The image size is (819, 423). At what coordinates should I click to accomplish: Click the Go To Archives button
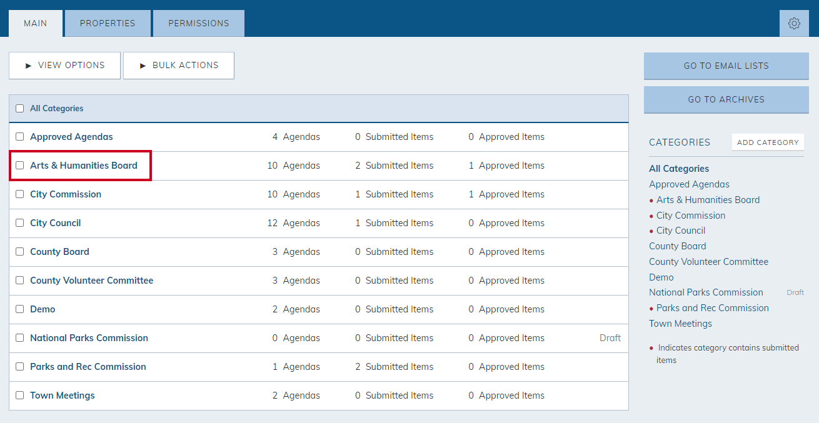(726, 99)
